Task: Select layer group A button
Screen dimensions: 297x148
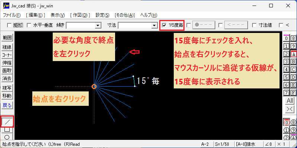Action: tap(293, 54)
